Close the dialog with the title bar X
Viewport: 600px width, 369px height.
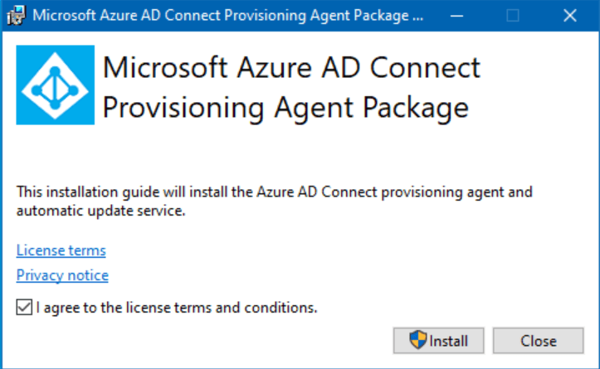[570, 16]
